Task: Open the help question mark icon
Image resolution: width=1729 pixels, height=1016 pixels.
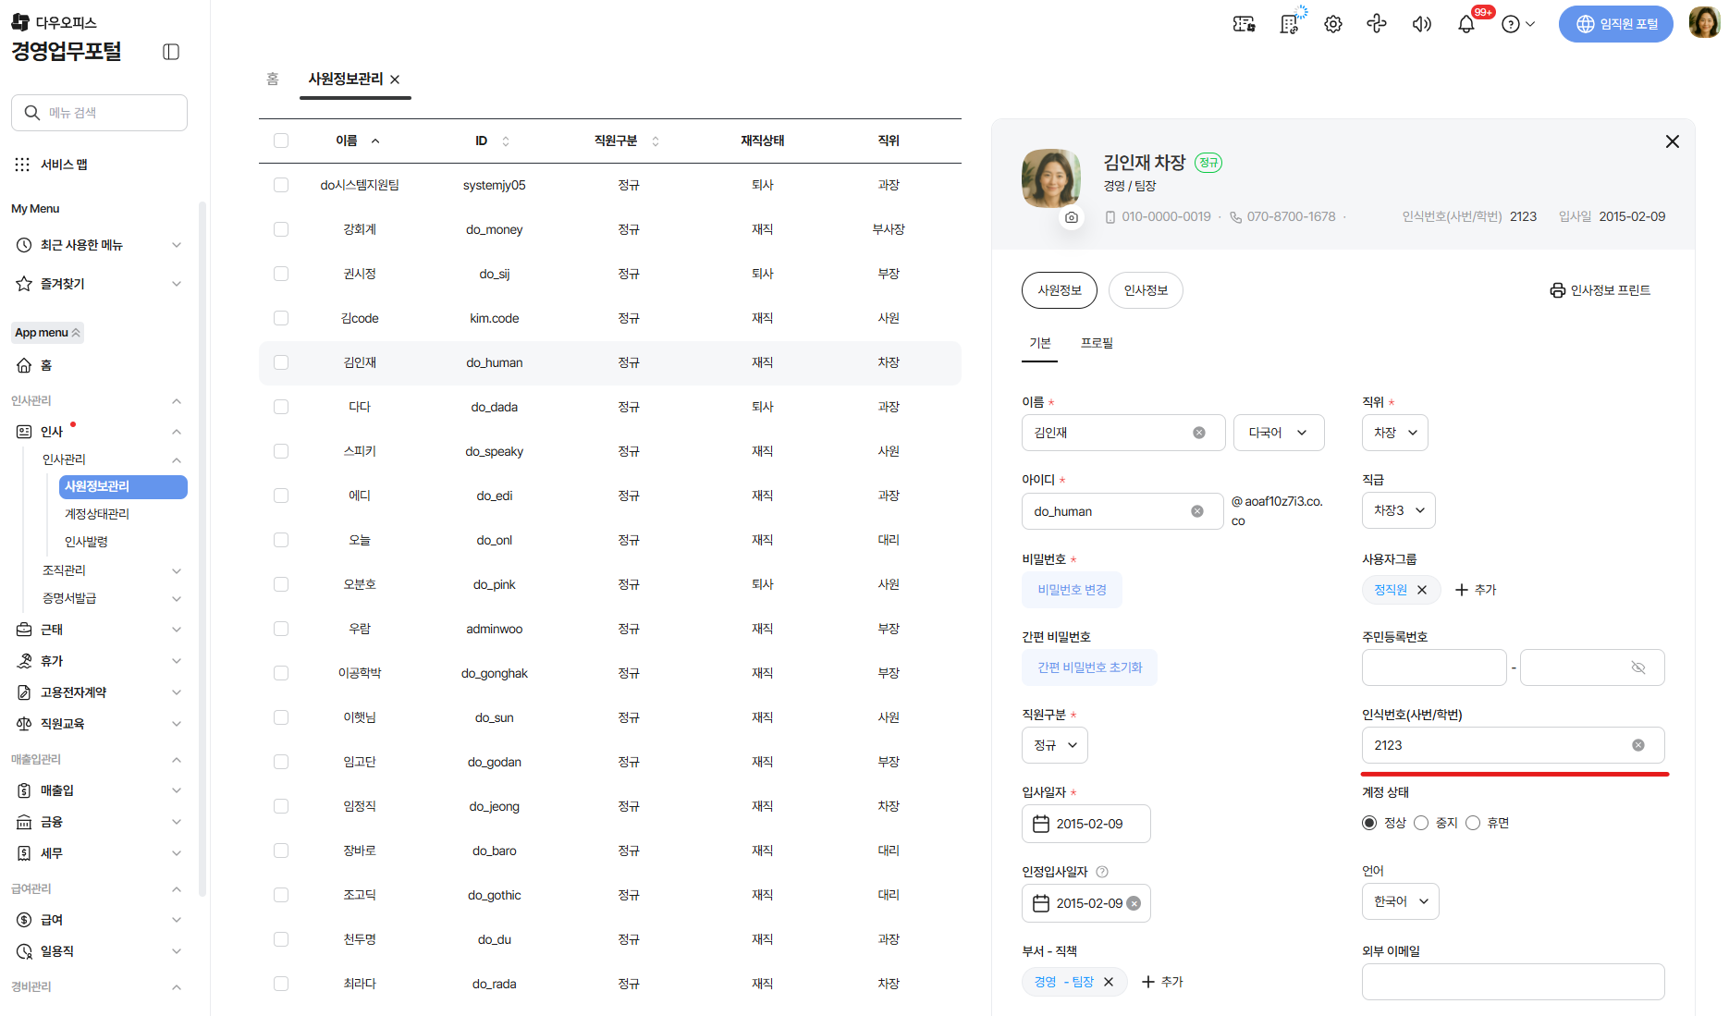Action: tap(1511, 25)
